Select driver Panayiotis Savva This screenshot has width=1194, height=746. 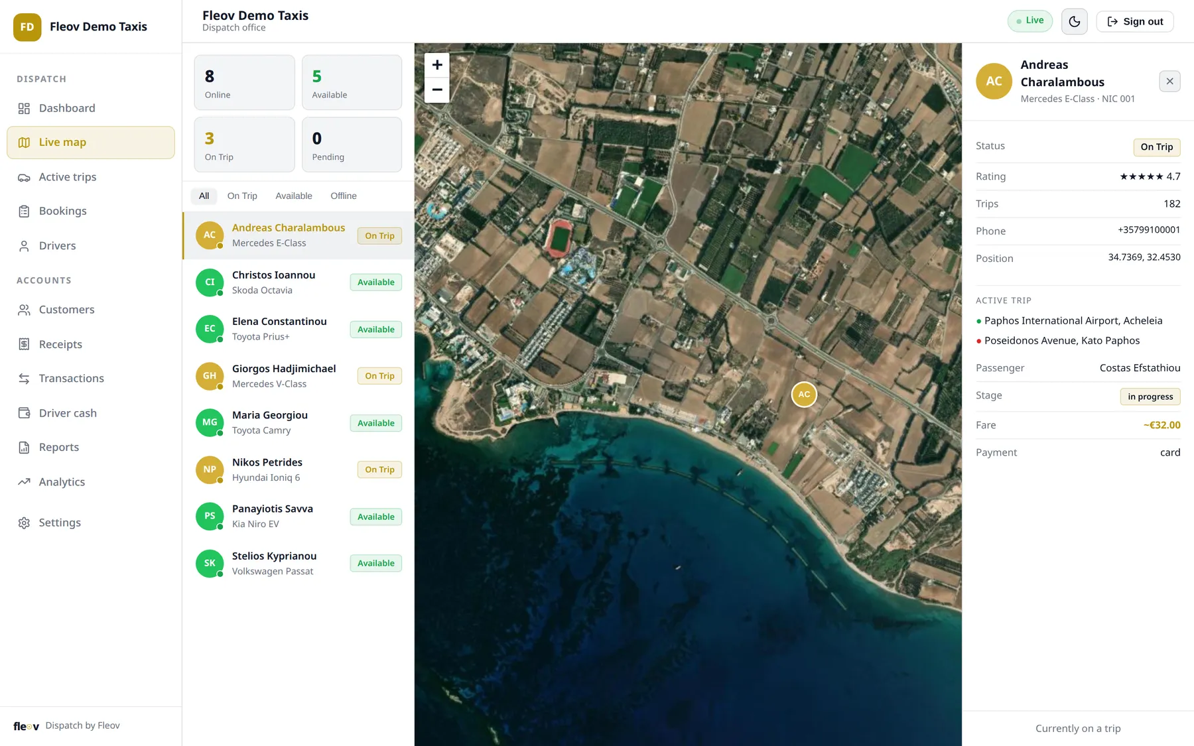coord(298,517)
